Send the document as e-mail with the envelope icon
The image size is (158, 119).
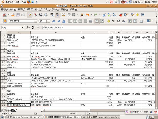point(23,15)
